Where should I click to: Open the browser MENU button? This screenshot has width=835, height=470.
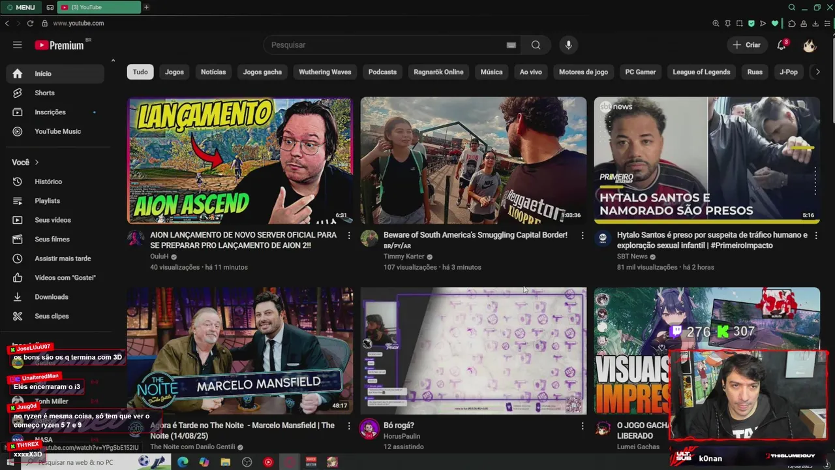click(21, 7)
